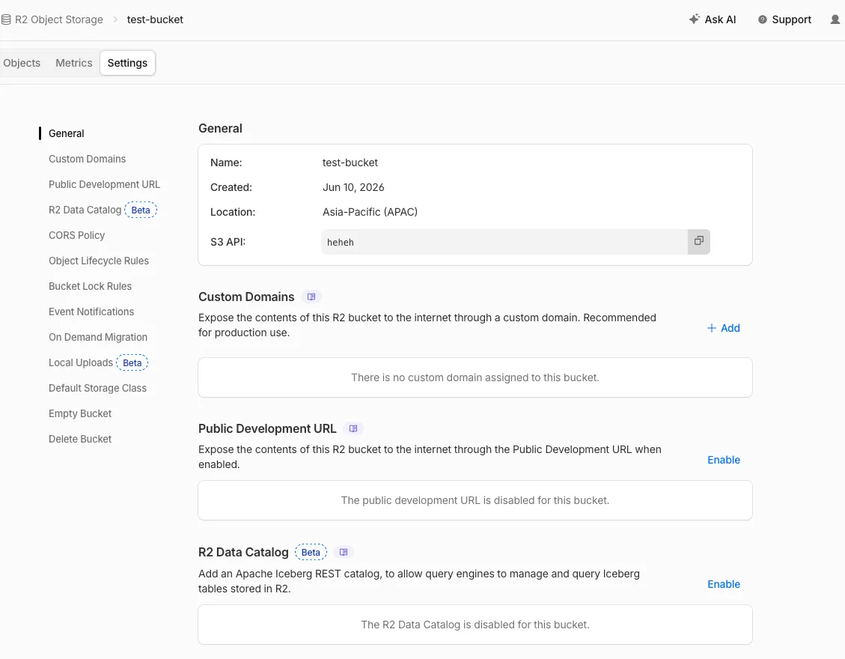Click the location Asia-Pacific (APAC)
Screen dimensions: 845x659
[x=370, y=212]
